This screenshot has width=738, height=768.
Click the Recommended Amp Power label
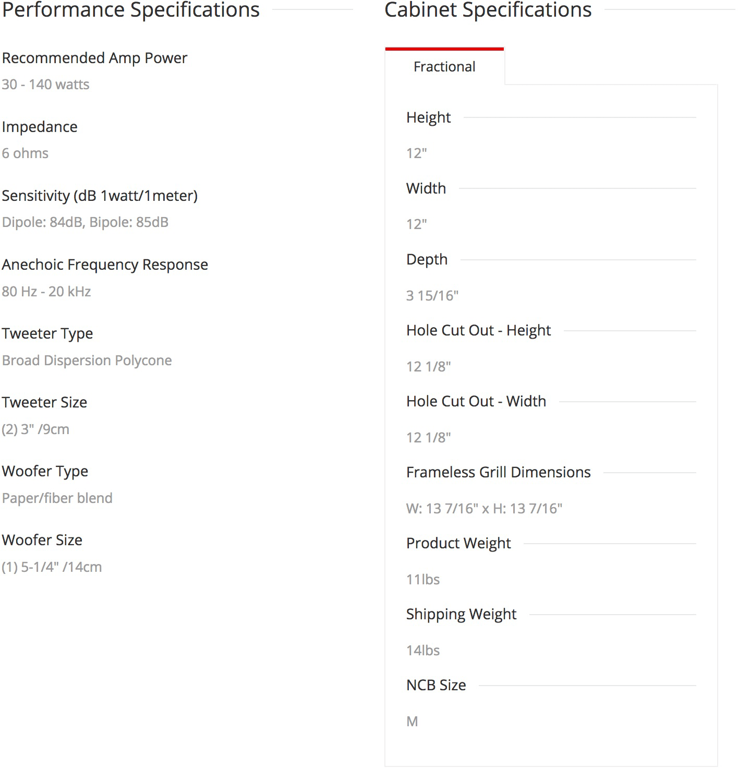tap(94, 58)
